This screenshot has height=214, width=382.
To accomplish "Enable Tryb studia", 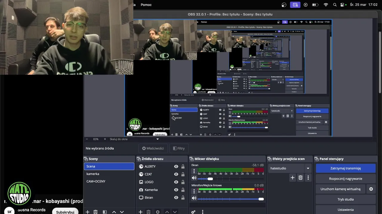I will 346,199.
